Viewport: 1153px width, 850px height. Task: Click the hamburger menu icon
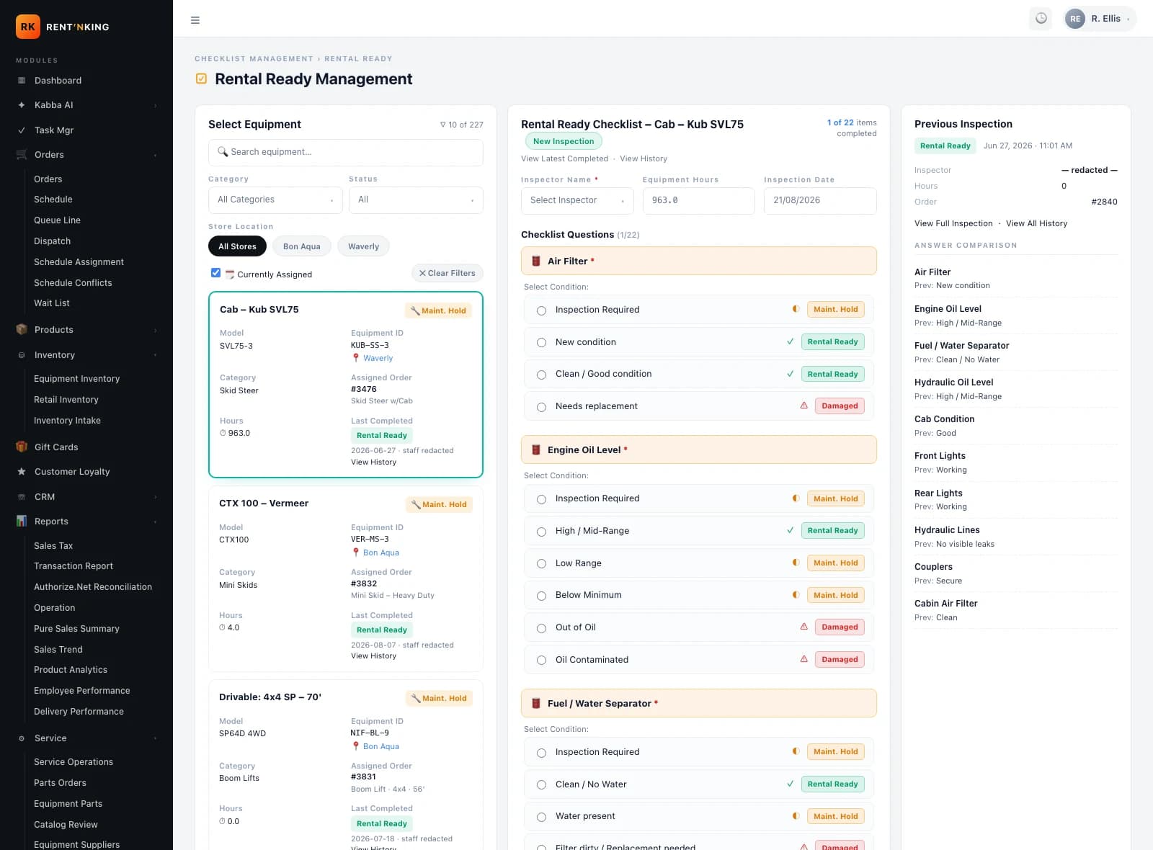coord(195,20)
